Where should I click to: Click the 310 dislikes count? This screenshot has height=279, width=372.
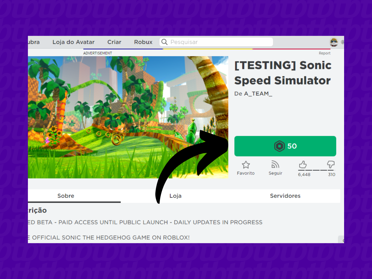click(x=332, y=175)
